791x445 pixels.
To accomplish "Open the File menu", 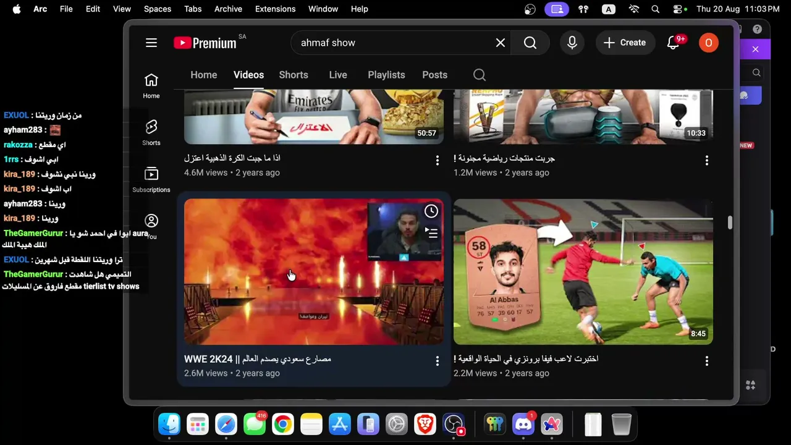I will coord(66,9).
